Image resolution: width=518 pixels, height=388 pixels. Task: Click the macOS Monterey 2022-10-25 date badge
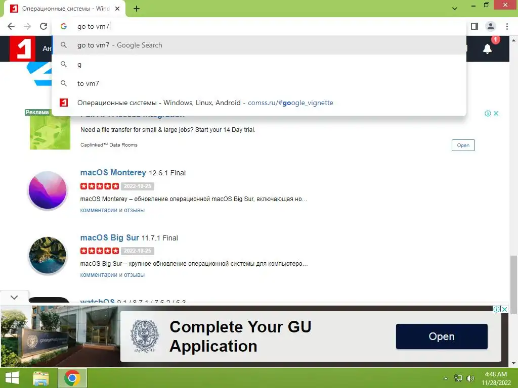click(x=138, y=186)
